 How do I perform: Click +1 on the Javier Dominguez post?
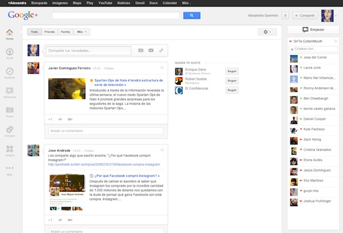coord(50,119)
